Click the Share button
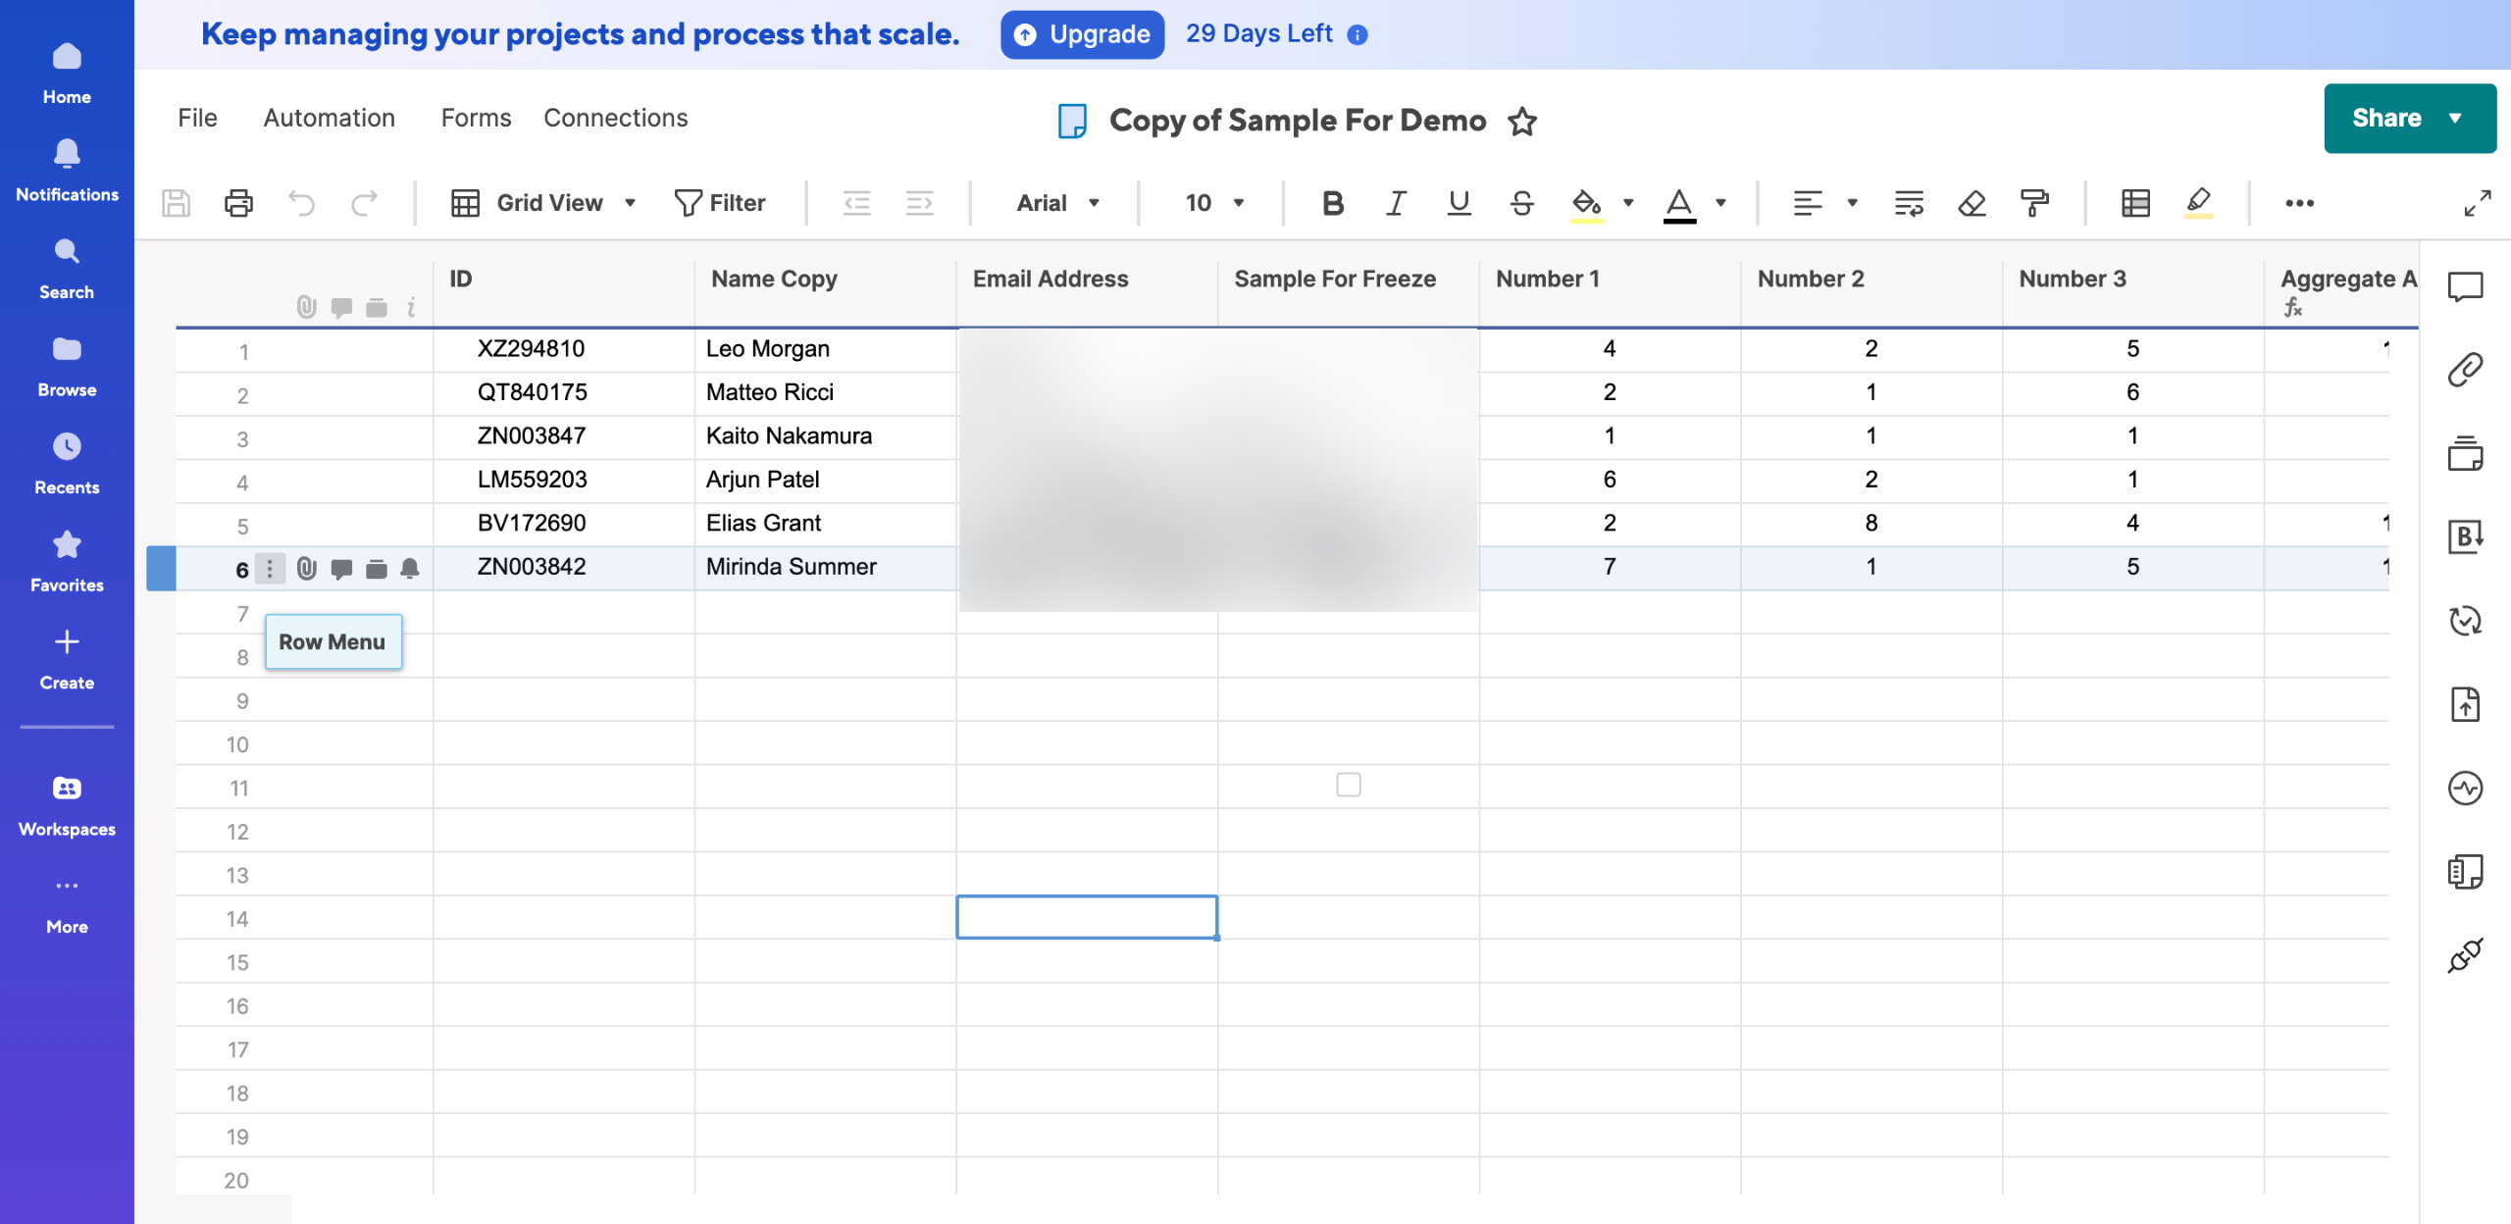The width and height of the screenshot is (2511, 1224). 2386,118
